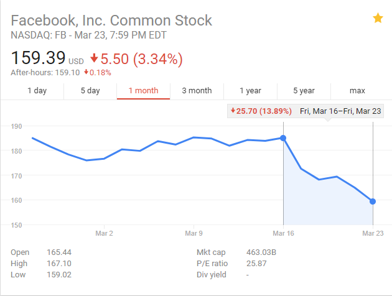This screenshot has width=392, height=296.
Task: Select the 1 day range tab
Action: coord(37,91)
